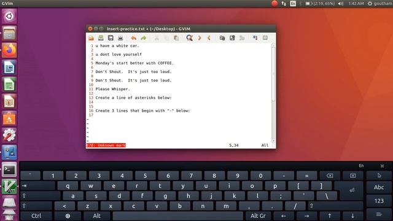
Task: Click the Open file icon in GVim toolbar
Action: (91, 38)
